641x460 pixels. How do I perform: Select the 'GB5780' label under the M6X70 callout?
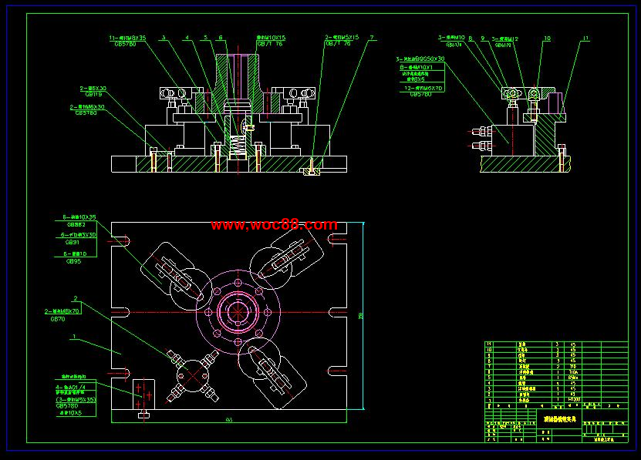tap(420, 94)
